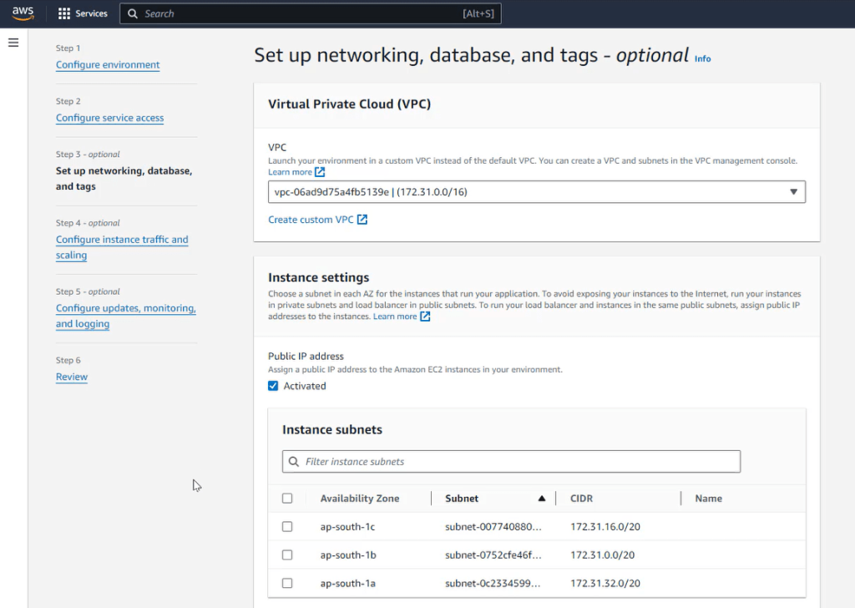Expand the VPC selection dropdown

click(793, 192)
